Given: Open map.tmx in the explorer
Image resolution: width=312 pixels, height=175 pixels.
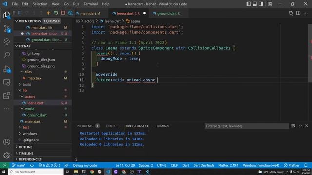Looking at the screenshot, I should 43,78.
